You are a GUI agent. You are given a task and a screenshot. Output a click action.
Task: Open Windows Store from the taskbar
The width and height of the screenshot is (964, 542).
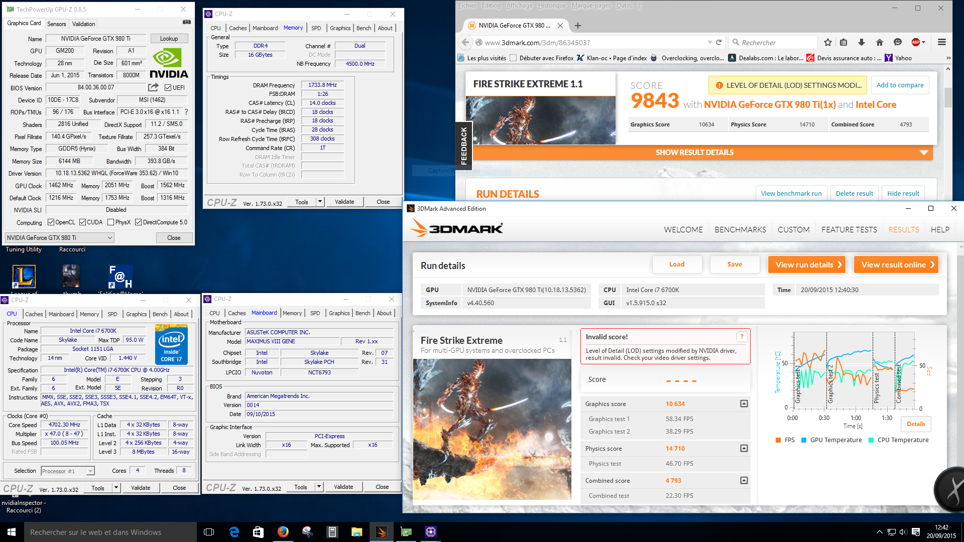[x=258, y=532]
